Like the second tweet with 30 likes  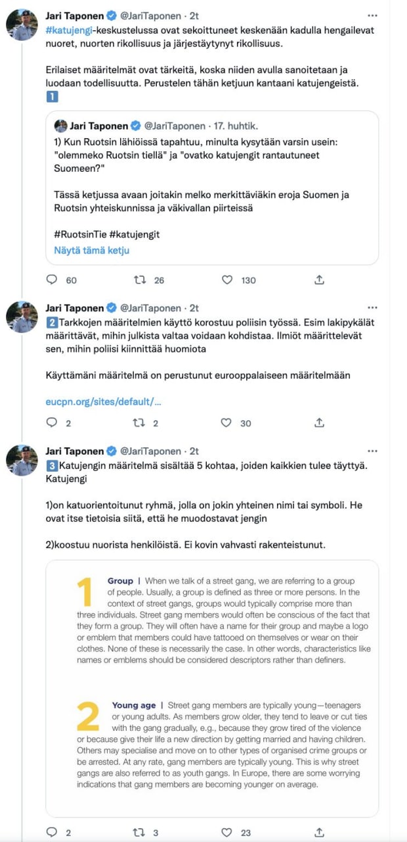[227, 423]
